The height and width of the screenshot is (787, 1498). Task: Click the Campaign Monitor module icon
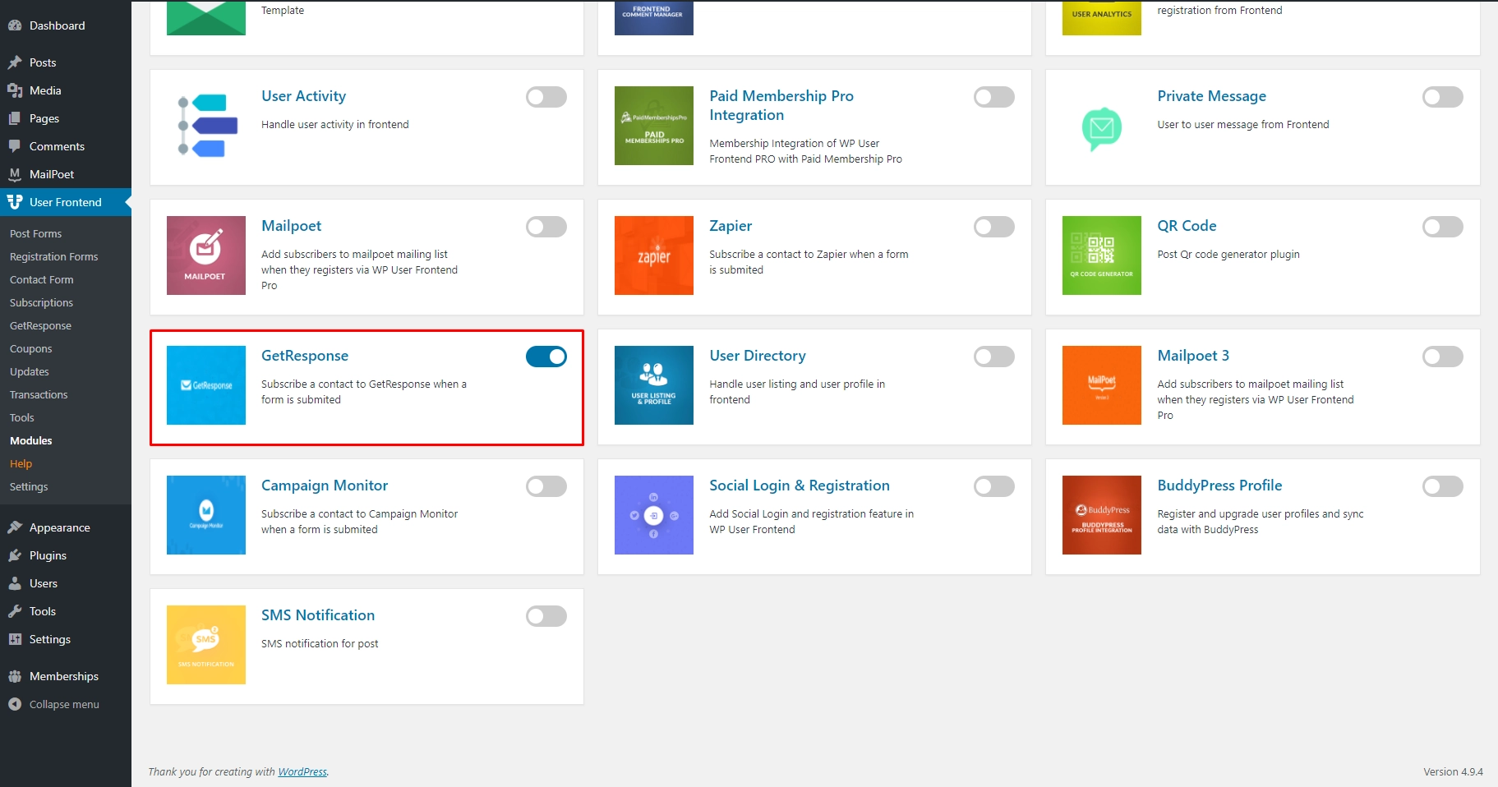205,515
